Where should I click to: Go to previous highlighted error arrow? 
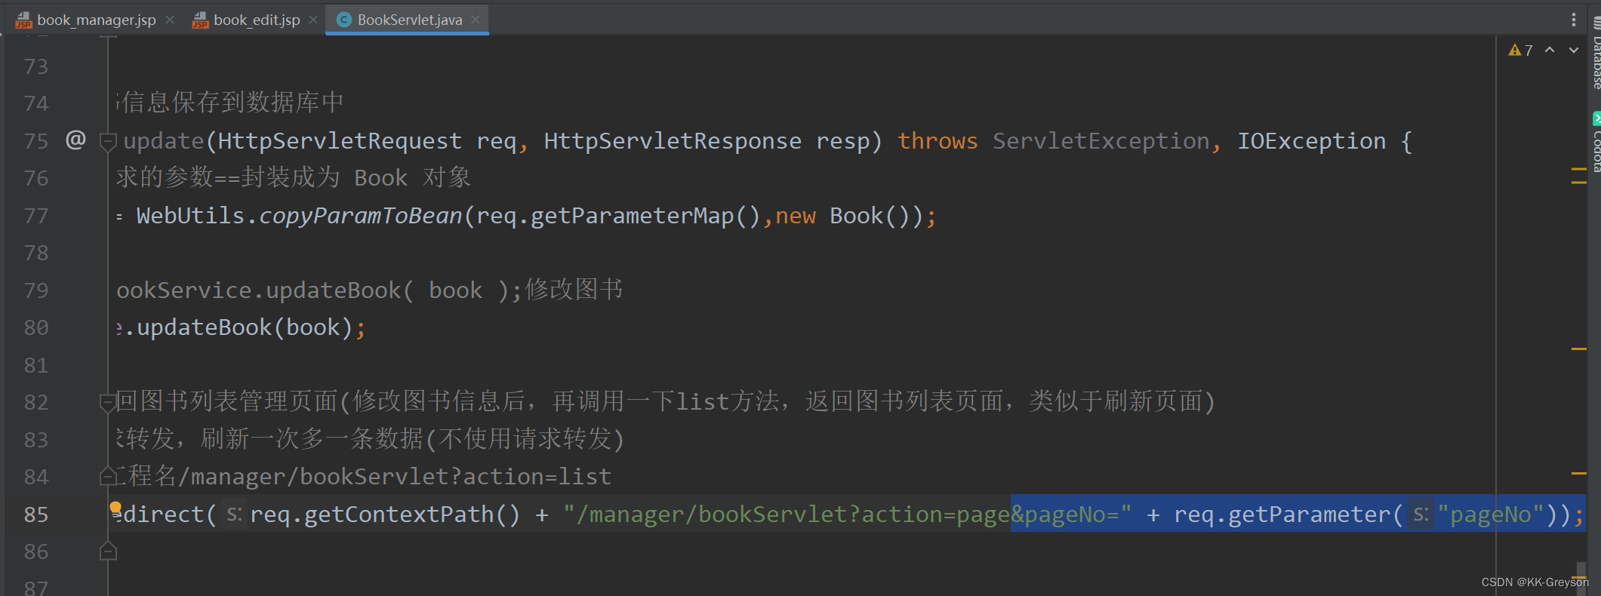pyautogui.click(x=1550, y=50)
